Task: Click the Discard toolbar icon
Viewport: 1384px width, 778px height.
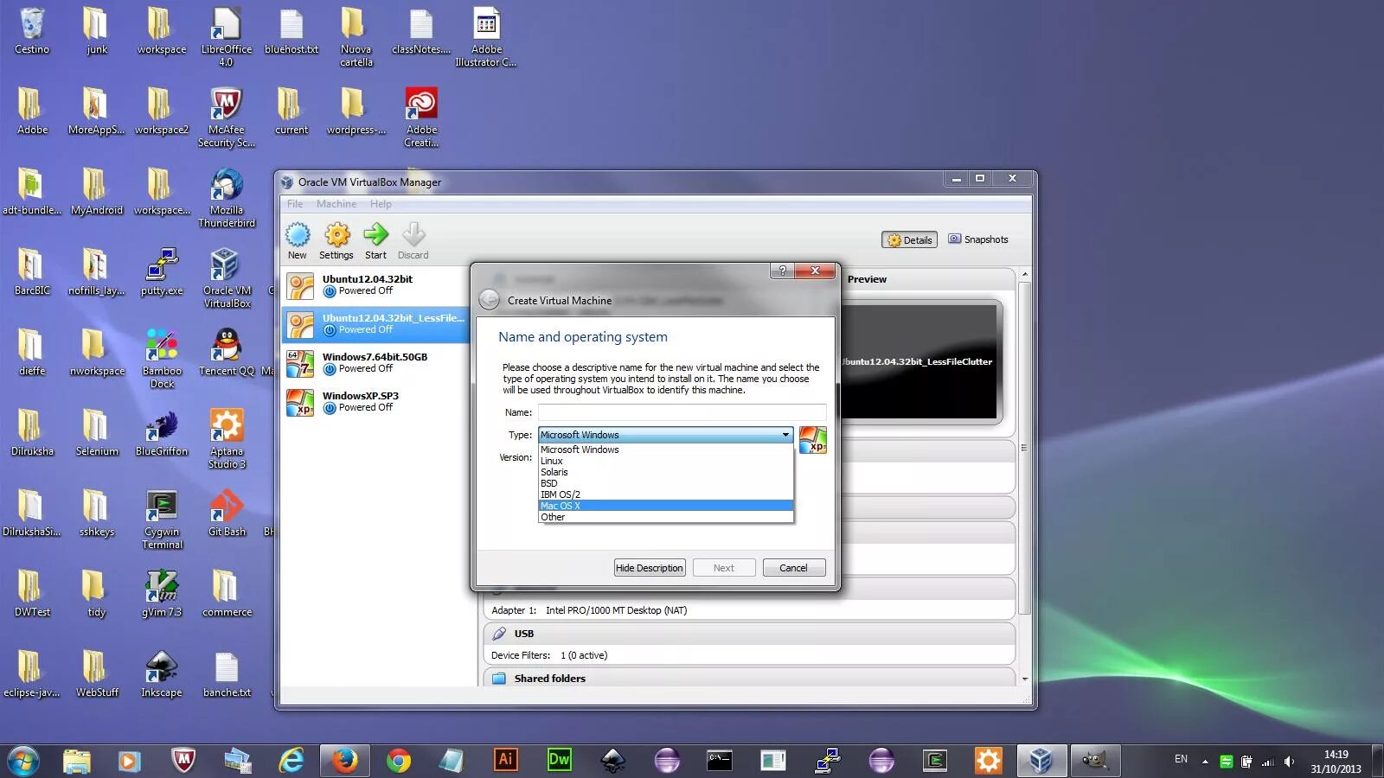Action: coord(413,241)
